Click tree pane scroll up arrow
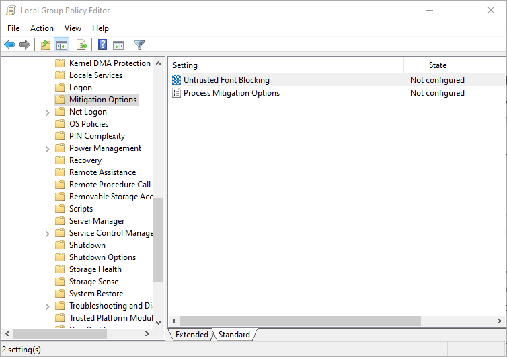507x357 pixels. [x=159, y=63]
